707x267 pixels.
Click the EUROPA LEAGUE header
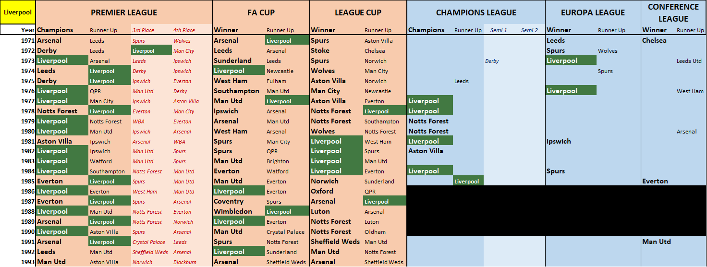(x=593, y=12)
